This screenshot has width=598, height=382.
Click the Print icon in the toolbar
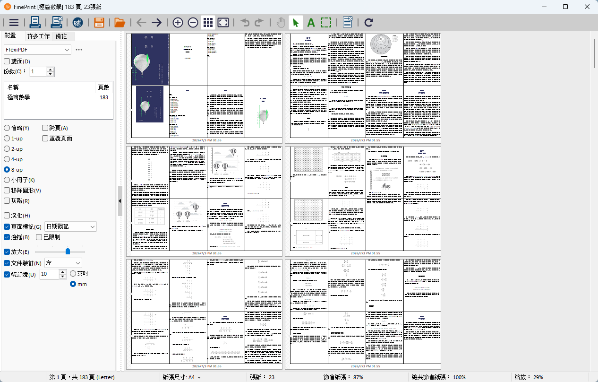click(x=35, y=22)
